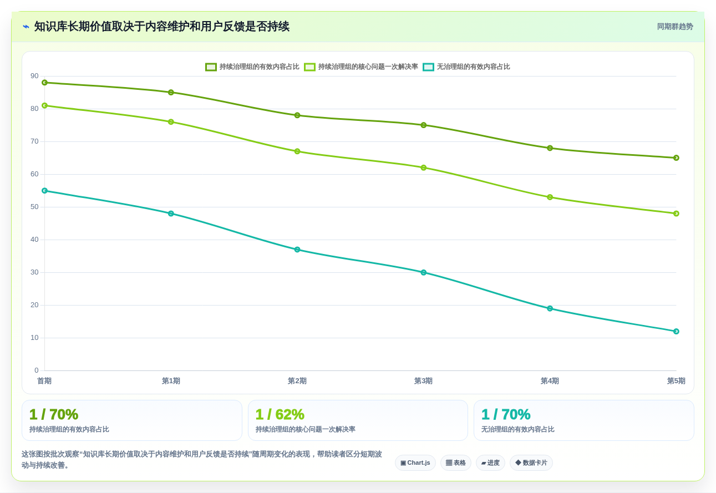716x493 pixels.
Task: Click x-axis label 首期
Action: coord(44,381)
